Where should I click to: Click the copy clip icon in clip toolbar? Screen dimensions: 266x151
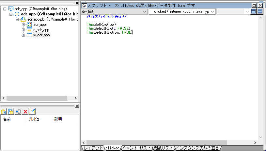(x=11, y=111)
